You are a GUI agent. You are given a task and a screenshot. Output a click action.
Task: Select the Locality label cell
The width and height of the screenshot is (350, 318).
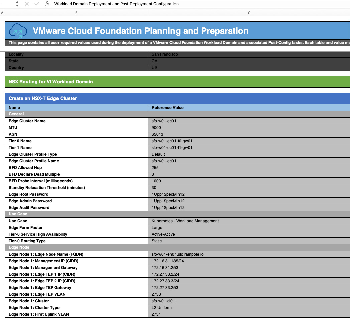[76, 54]
